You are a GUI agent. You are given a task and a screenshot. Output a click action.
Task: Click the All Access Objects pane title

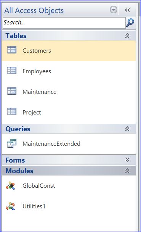tap(34, 10)
